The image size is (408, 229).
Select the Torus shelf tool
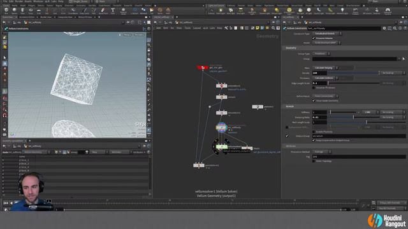[31, 11]
